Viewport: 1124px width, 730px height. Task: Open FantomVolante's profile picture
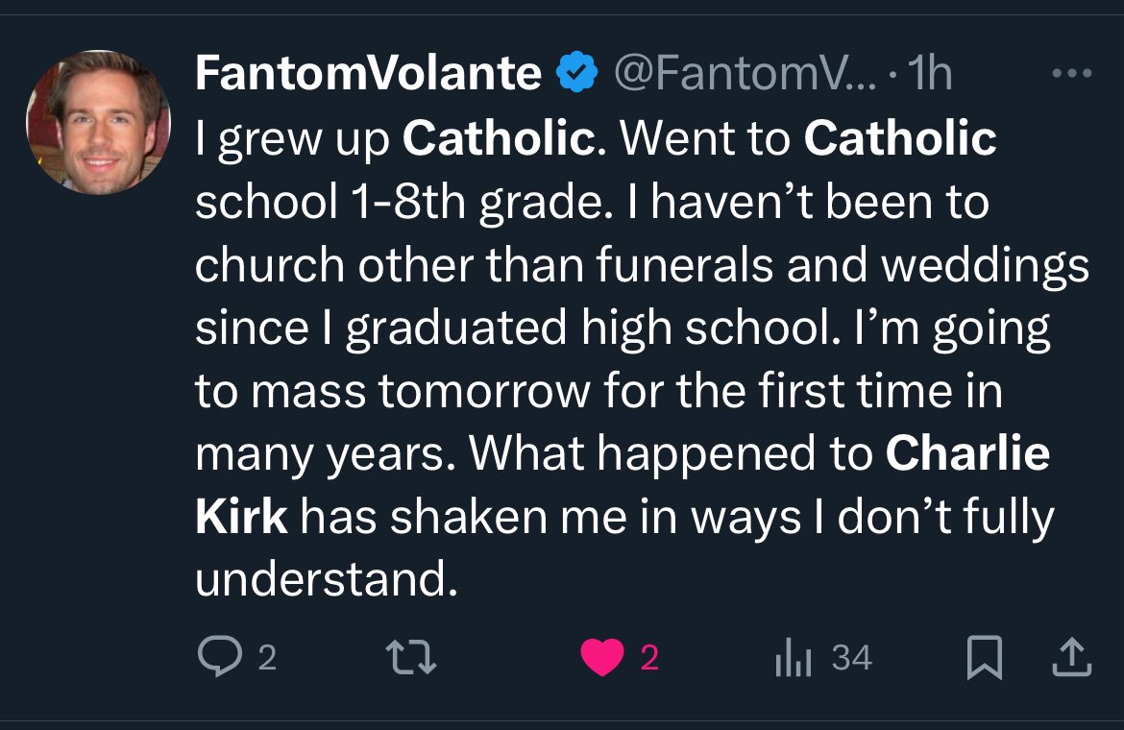click(x=98, y=122)
